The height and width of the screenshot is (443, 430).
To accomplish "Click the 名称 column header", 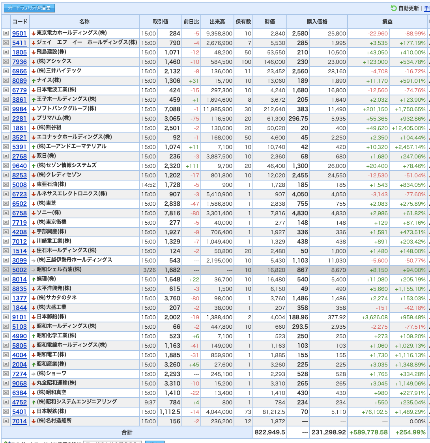I will pos(84,21).
